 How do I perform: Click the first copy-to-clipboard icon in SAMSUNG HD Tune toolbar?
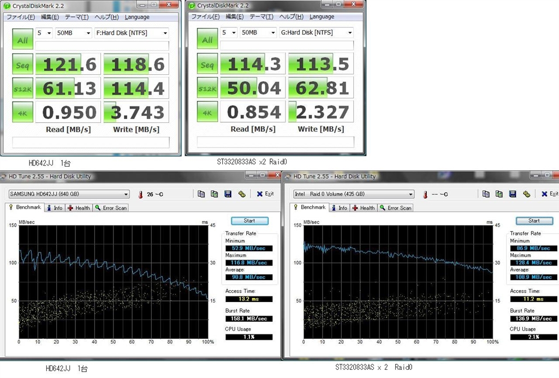[201, 193]
